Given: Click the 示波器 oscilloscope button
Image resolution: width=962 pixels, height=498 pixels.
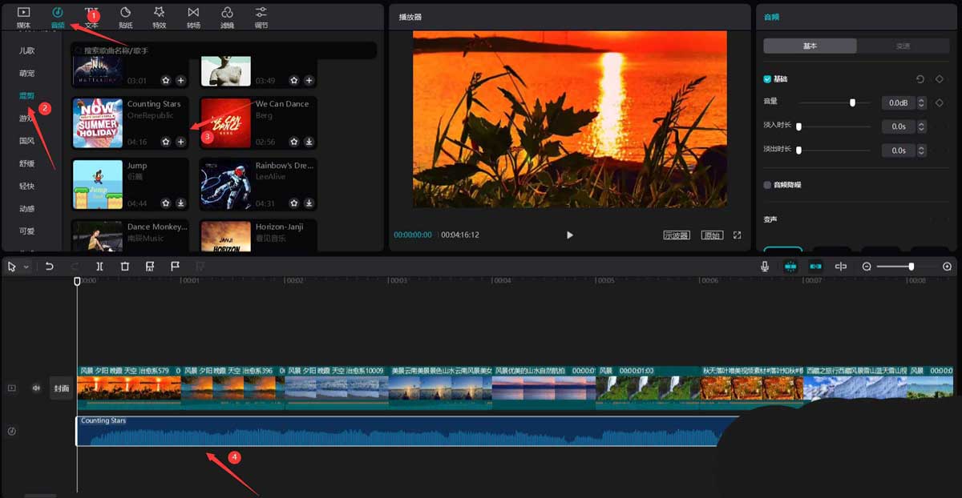Looking at the screenshot, I should click(677, 235).
